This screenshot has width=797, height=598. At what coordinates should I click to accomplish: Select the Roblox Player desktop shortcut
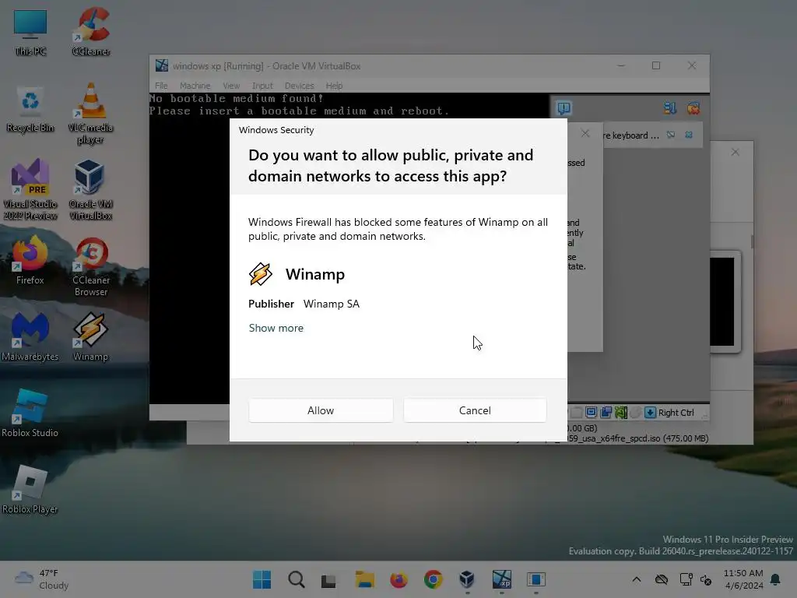tap(30, 489)
